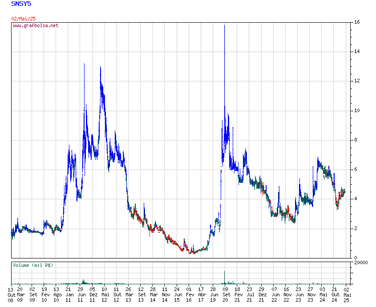Click date label 28 Mar 14
This screenshot has height=307, width=376.
[x=153, y=295]
